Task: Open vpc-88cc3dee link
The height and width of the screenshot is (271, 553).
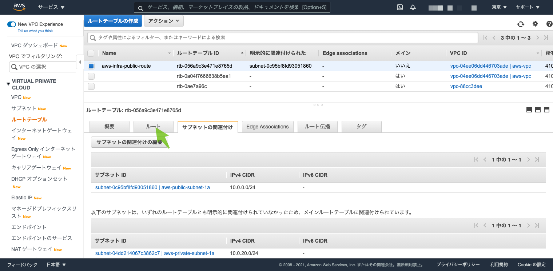Action: pos(466,87)
